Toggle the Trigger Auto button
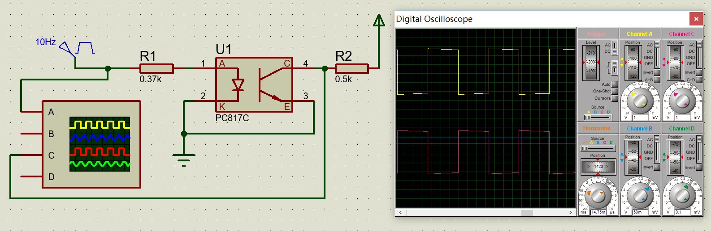This screenshot has width=711, height=231. [615, 84]
